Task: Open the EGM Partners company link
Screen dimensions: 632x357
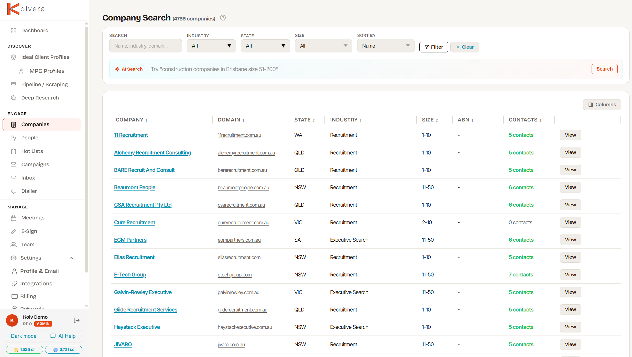Action: click(130, 240)
